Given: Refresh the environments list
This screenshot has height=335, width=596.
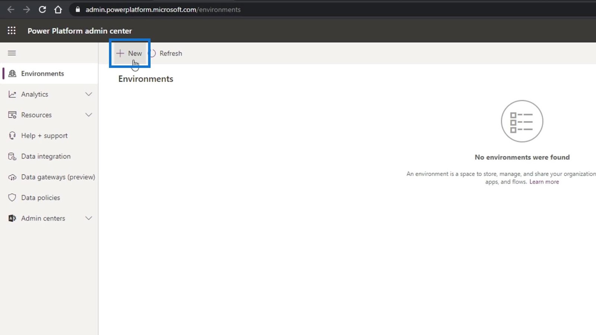Looking at the screenshot, I should (x=166, y=53).
